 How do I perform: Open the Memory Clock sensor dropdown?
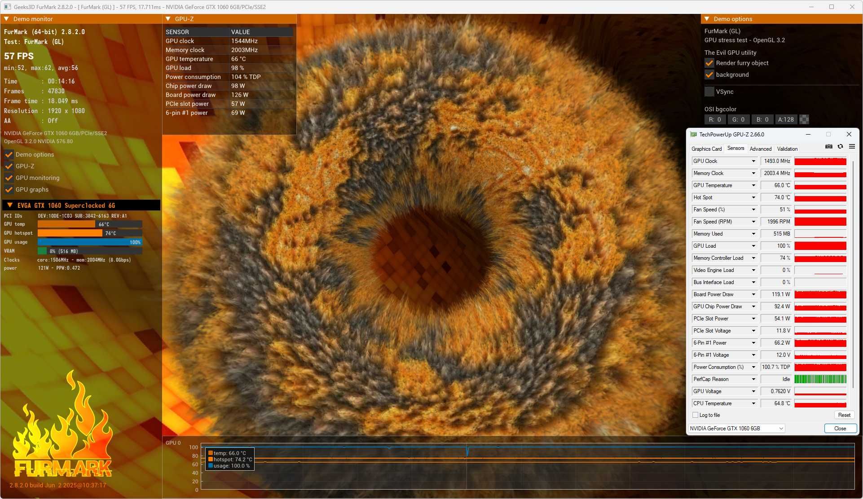point(753,173)
